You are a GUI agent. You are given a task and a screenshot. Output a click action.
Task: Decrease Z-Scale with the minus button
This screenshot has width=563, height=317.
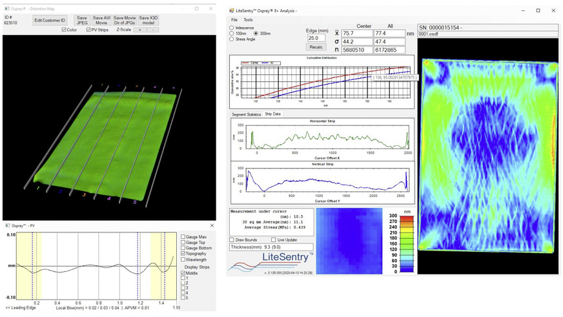coord(148,30)
